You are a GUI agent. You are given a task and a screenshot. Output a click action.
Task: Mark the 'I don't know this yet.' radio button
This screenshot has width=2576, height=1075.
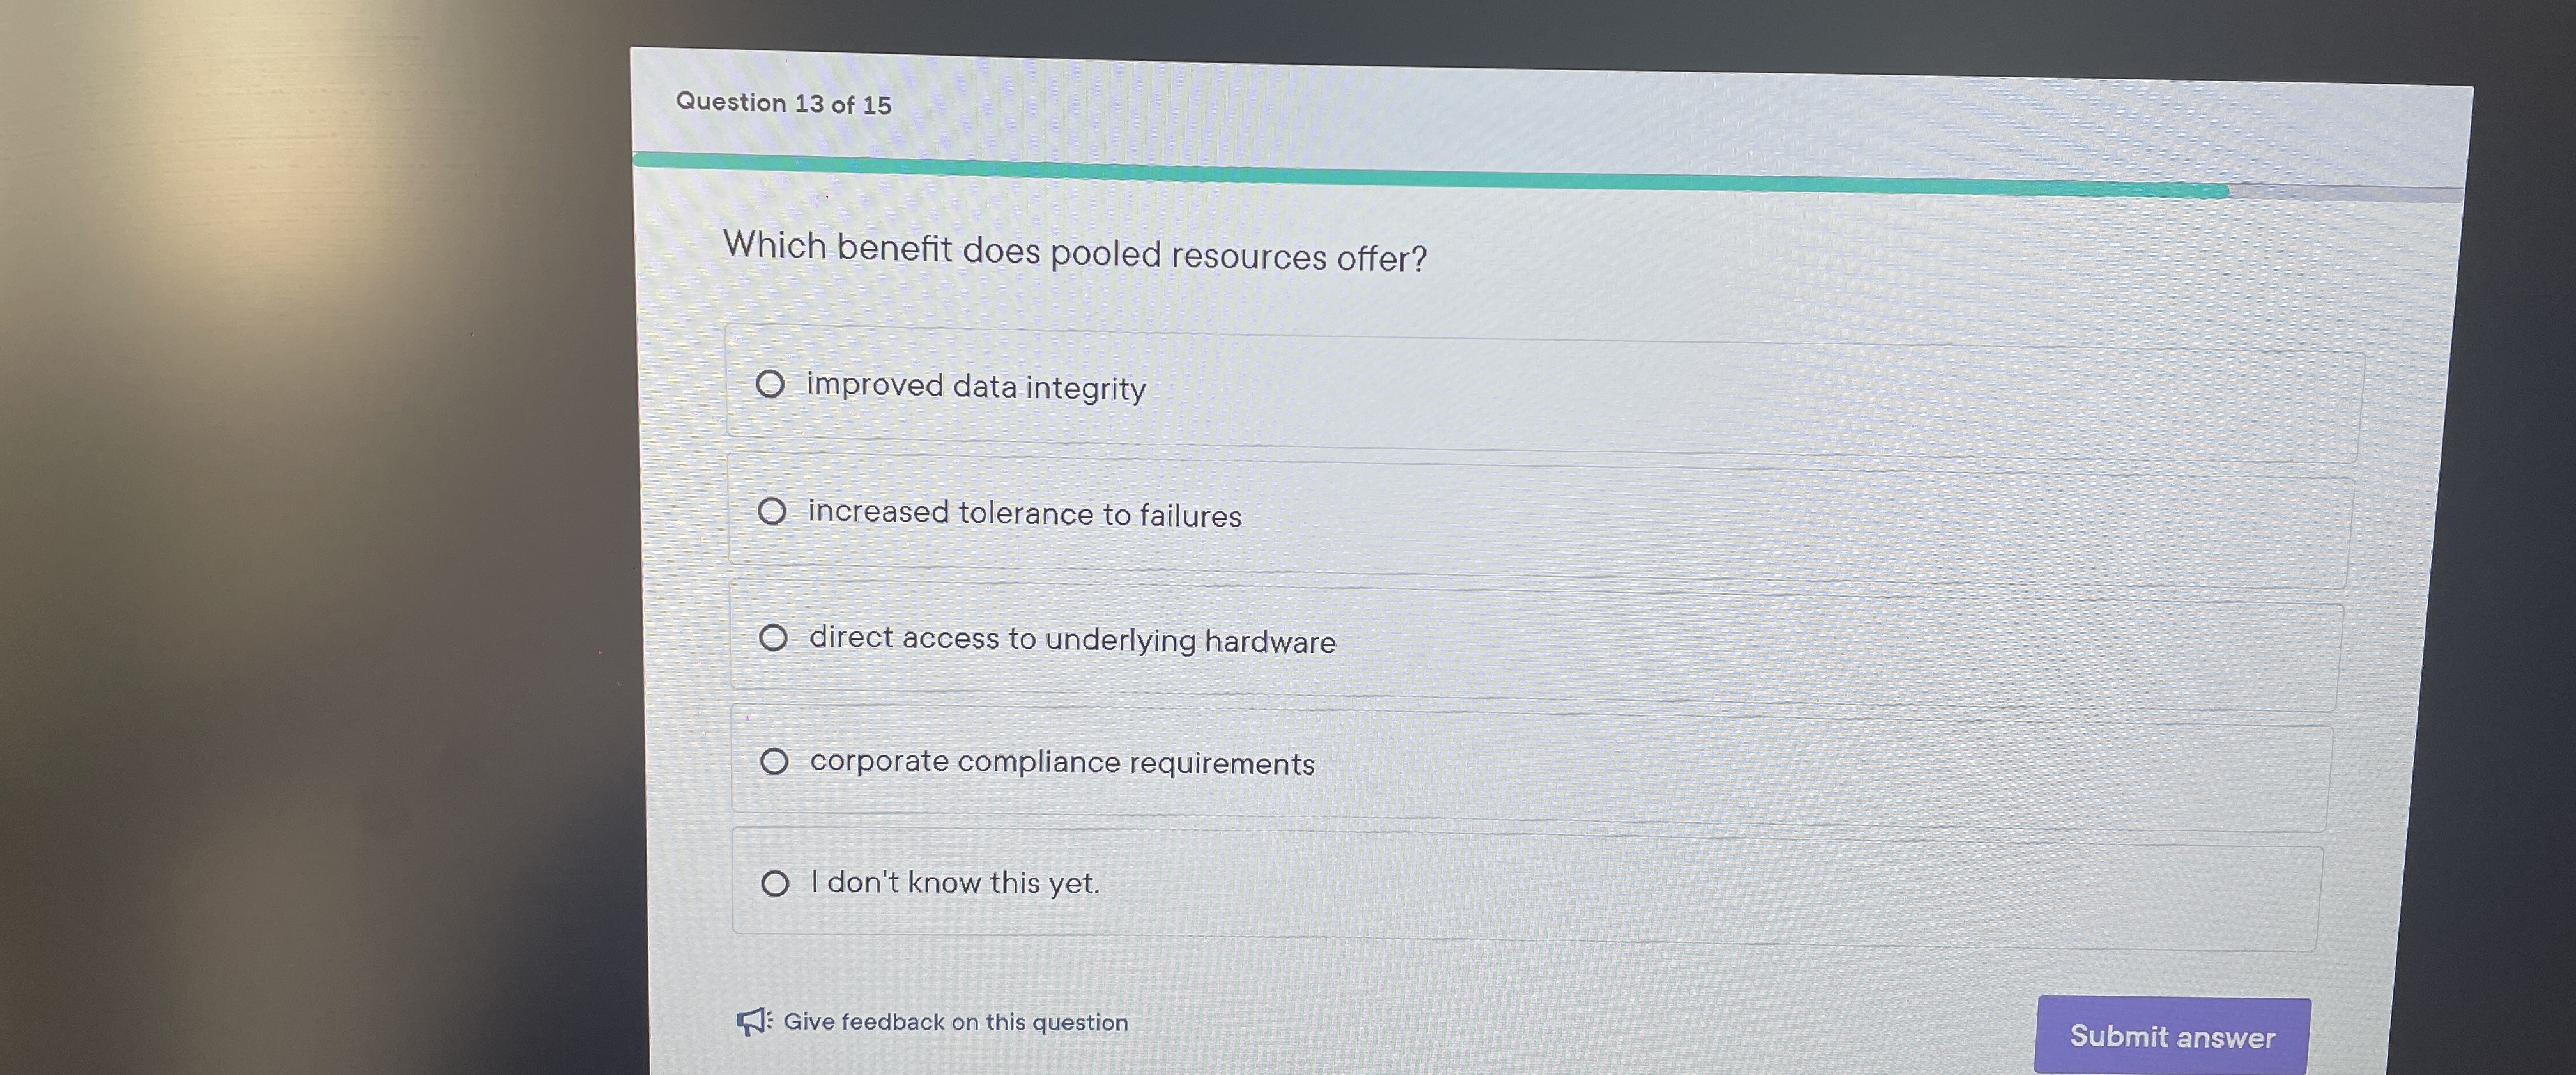click(x=775, y=884)
